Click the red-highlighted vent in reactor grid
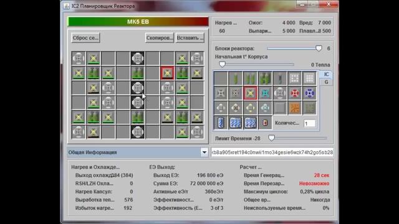399x224 pixels. pyautogui.click(x=167, y=73)
